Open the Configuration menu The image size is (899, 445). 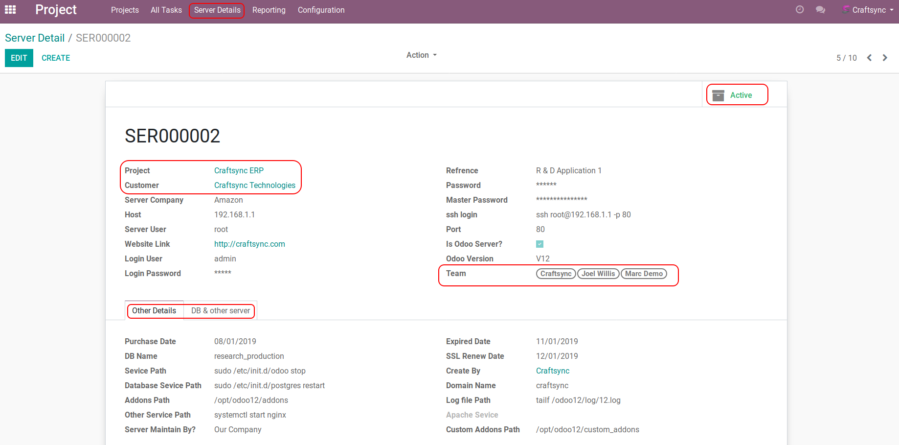pos(321,10)
